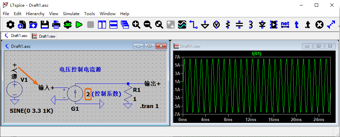Open the Edit menu

[x=18, y=14]
